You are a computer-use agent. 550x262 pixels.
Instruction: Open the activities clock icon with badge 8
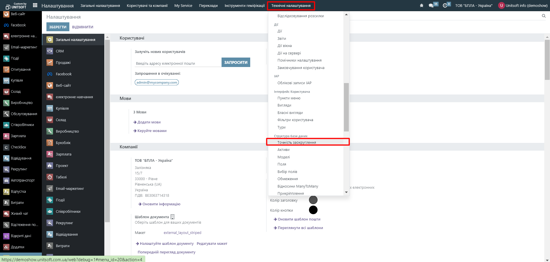445,5
